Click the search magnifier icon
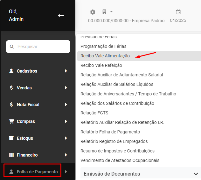The height and width of the screenshot is (180, 201). coord(12,47)
